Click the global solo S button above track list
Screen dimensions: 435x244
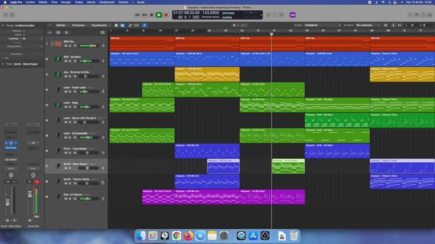[x=67, y=33]
